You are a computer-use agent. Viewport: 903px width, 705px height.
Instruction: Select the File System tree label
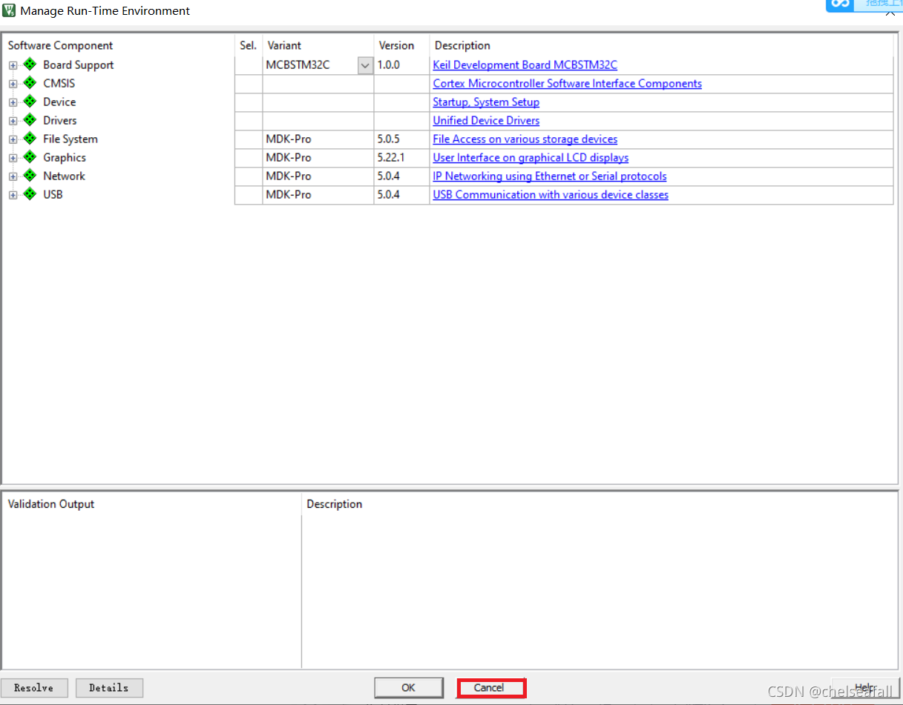click(x=70, y=139)
